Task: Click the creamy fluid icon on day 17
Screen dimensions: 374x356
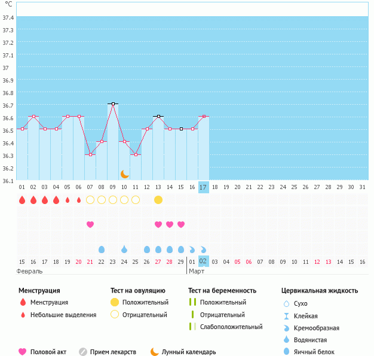Action: [x=204, y=249]
